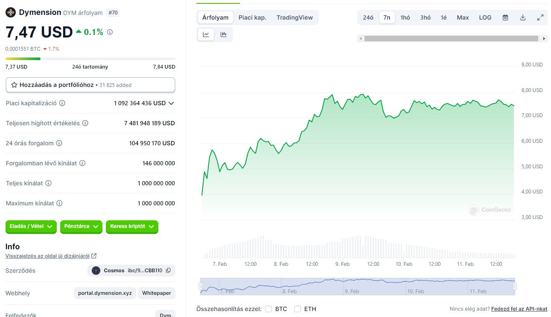Click the download chart data icon
This screenshot has width=551, height=317.
point(523,17)
